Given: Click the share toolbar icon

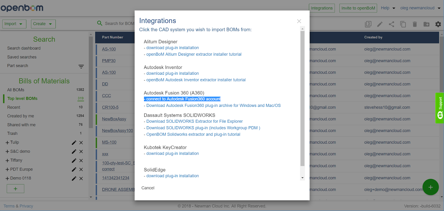Looking at the screenshot, I should pos(391,24).
